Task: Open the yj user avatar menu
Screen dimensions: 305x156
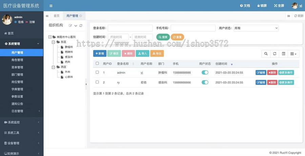Action: [x=297, y=6]
